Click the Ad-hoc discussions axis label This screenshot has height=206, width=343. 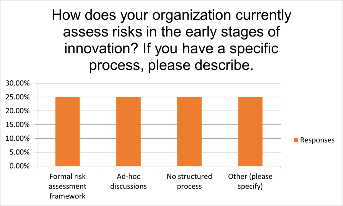128,181
